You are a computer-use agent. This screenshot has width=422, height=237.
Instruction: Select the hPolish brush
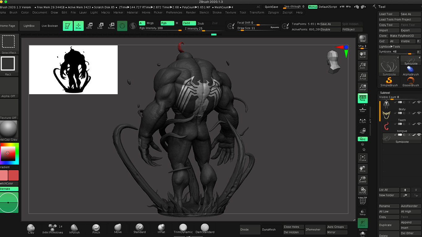click(x=74, y=229)
